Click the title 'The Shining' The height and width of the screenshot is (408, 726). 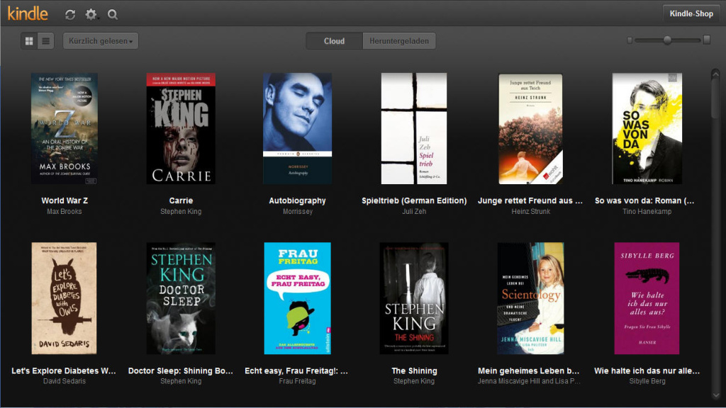click(x=414, y=371)
